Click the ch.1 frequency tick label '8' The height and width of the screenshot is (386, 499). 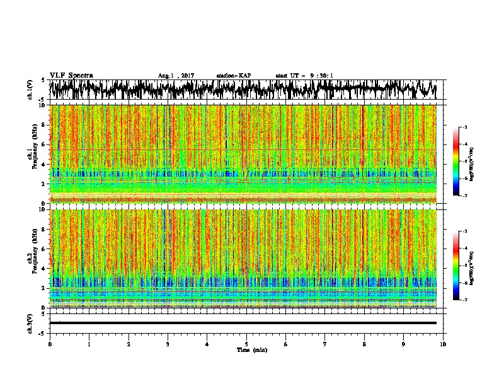(x=44, y=125)
